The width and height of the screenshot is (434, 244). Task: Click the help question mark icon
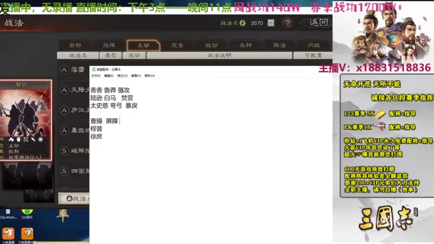tap(288, 23)
